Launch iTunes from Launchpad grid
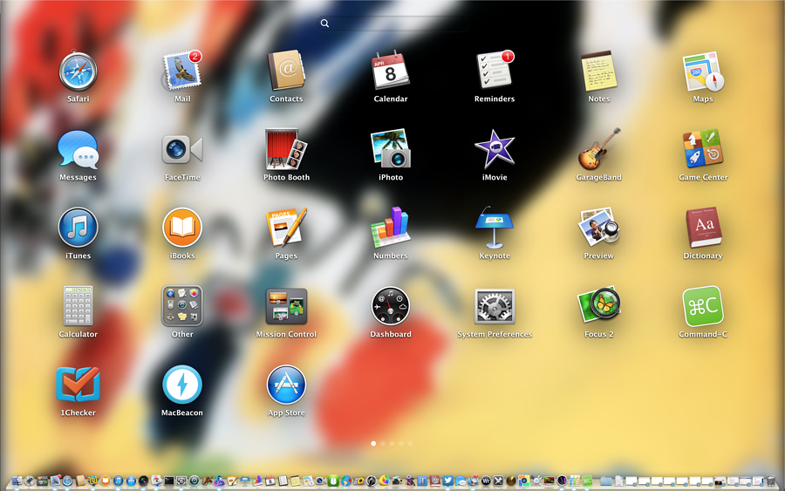The image size is (785, 491). (78, 228)
